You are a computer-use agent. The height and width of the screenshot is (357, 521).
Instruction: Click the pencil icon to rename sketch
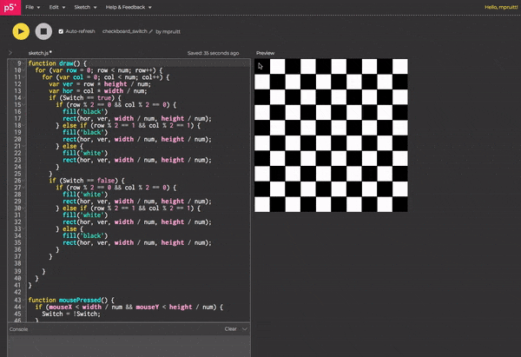pyautogui.click(x=150, y=31)
